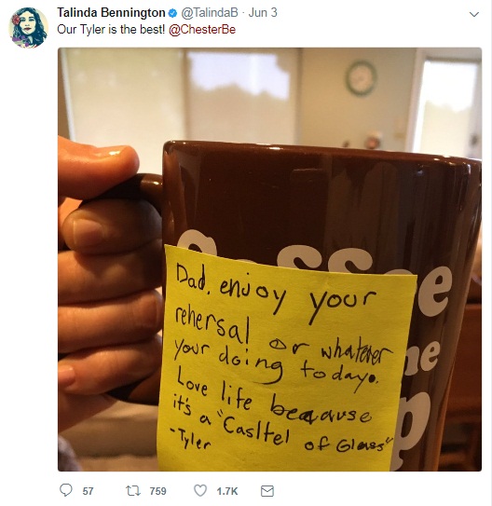The image size is (492, 506).
Task: View the 1.7K likes count
Action: pos(227,491)
